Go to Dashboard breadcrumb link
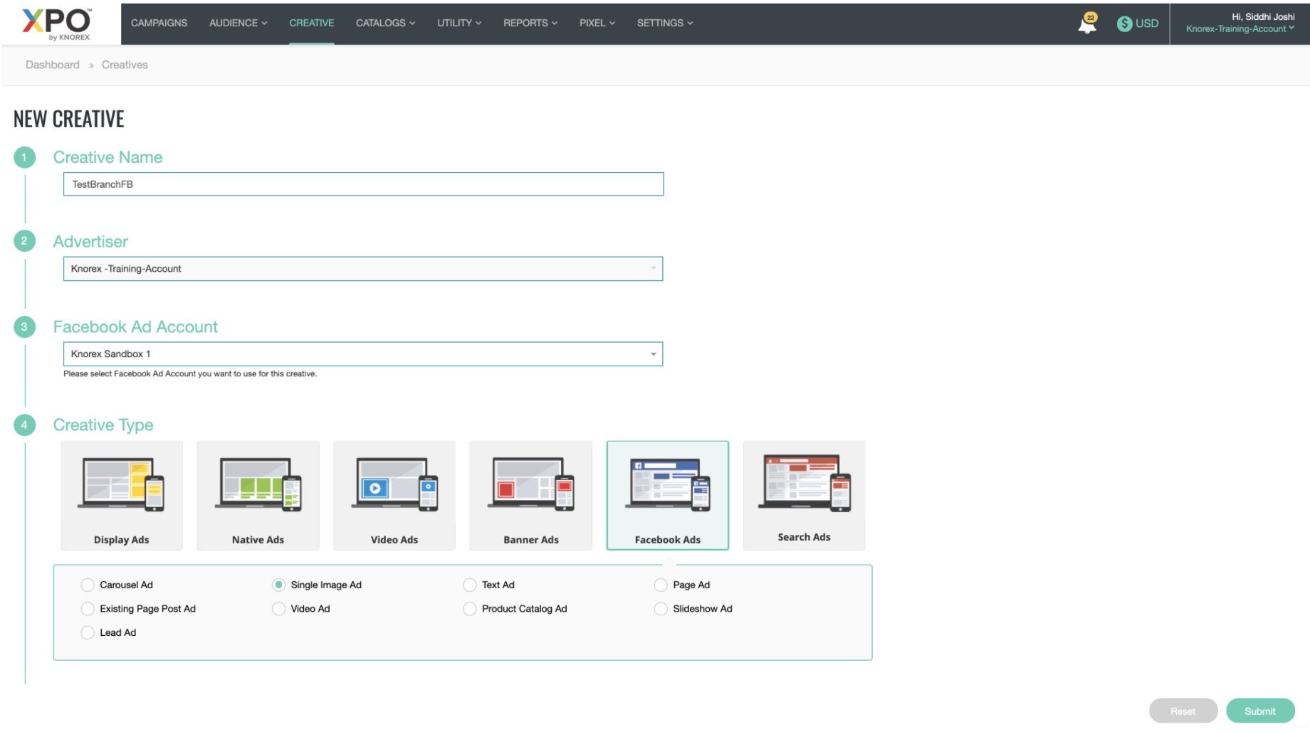Screen dimensions: 1310x734 53,65
